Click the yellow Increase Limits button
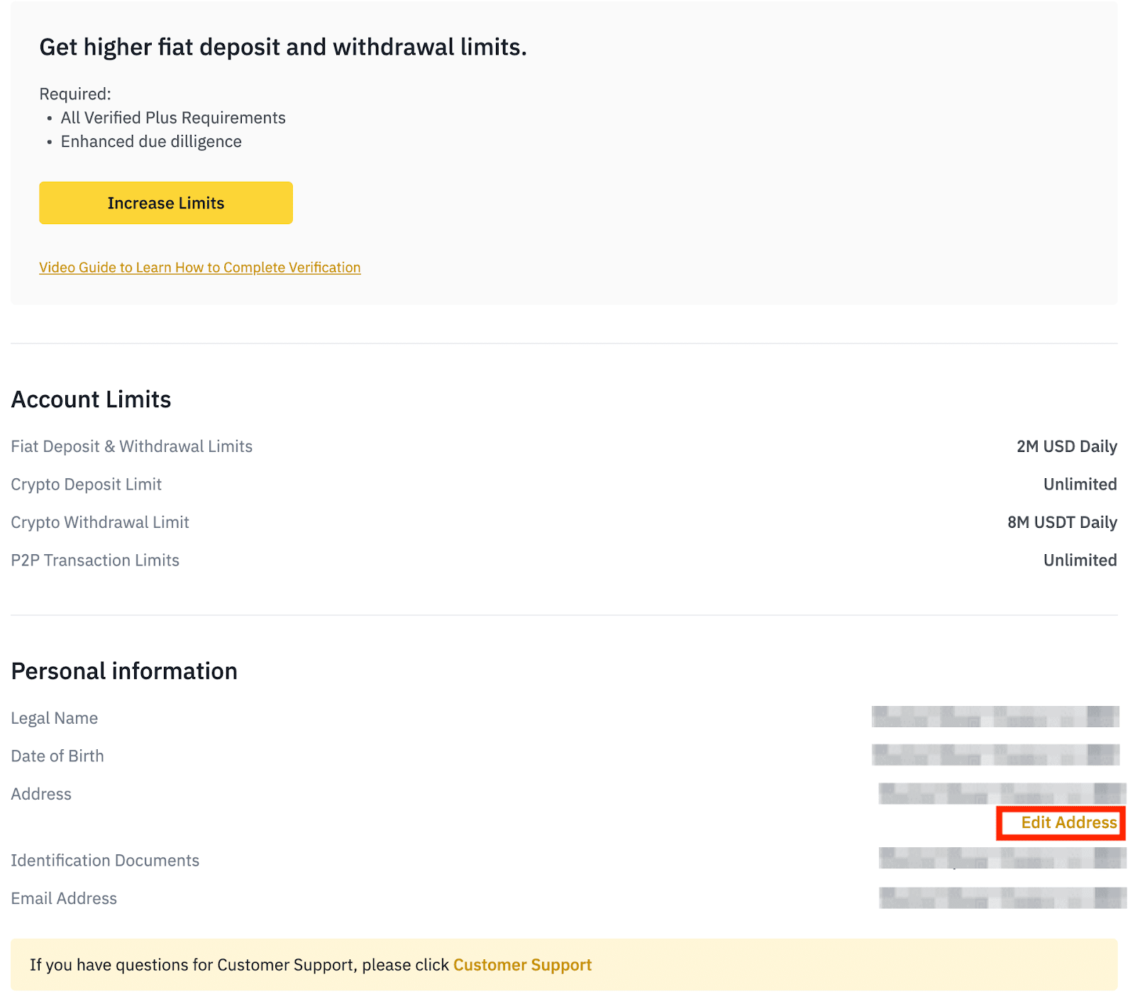This screenshot has height=999, width=1135. point(165,203)
